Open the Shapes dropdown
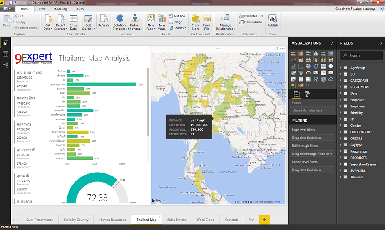 point(177,28)
